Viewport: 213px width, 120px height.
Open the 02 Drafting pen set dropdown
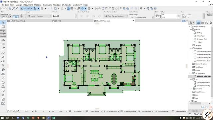(x=84, y=111)
